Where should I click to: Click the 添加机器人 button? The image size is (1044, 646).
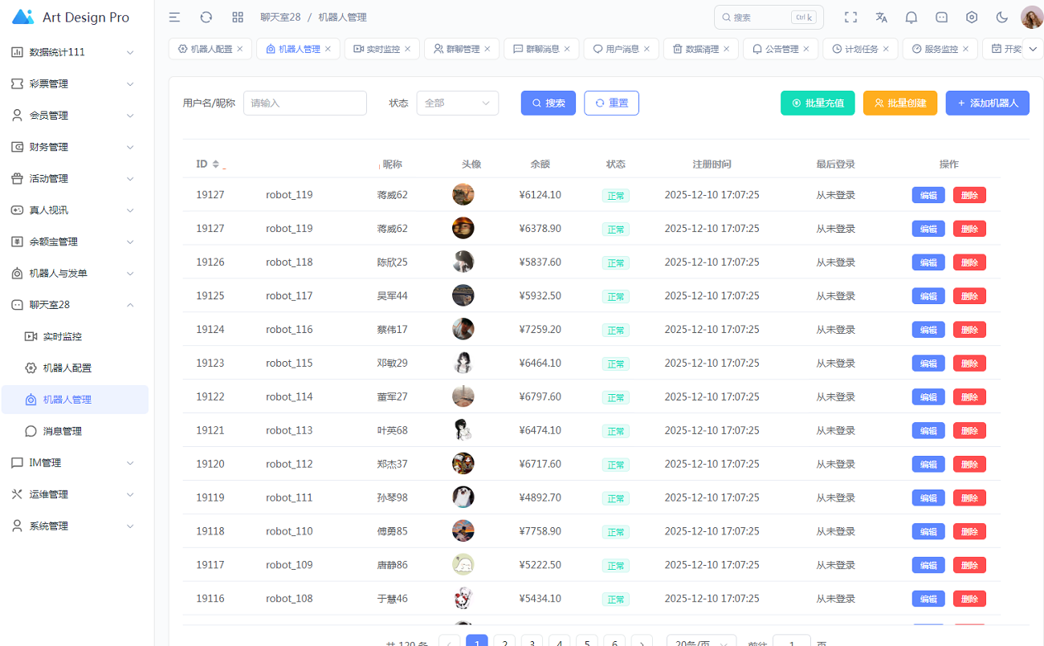point(987,103)
